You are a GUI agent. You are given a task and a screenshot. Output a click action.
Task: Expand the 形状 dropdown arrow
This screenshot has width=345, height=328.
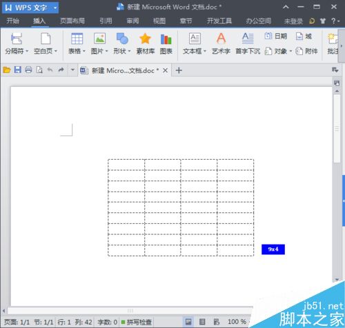[129, 51]
